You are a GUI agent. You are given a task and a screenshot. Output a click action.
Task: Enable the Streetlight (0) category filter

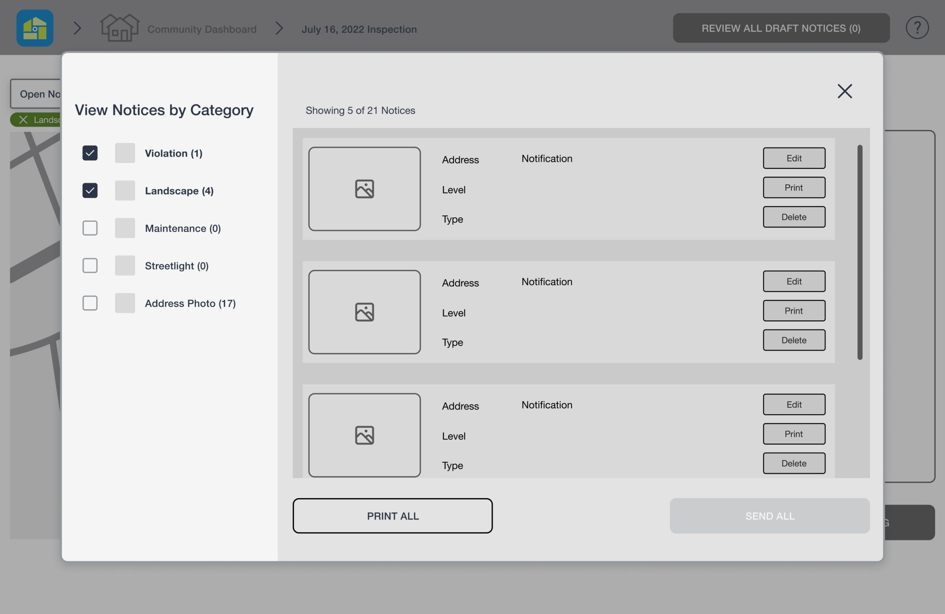[90, 266]
